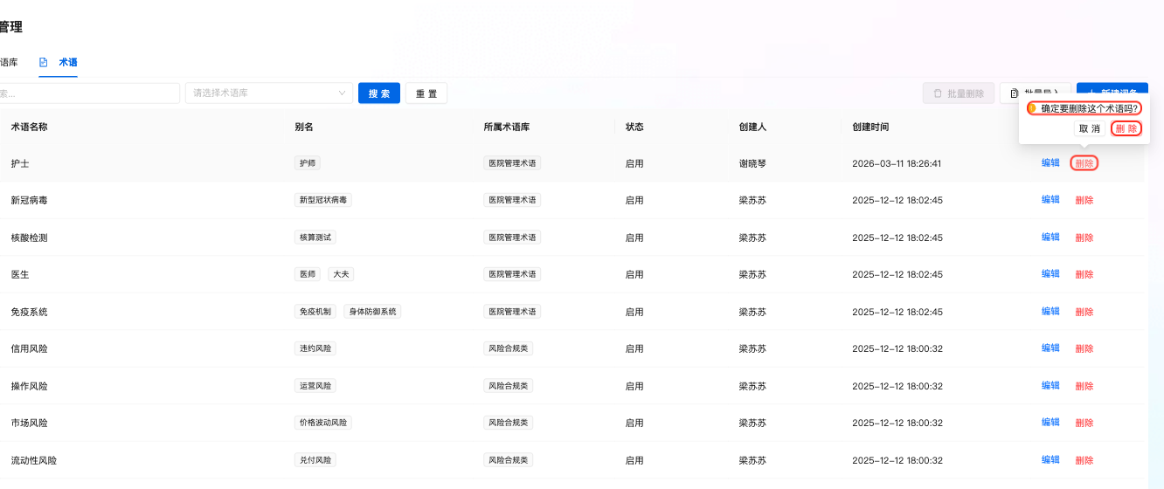Click the 创建人 column header
The height and width of the screenshot is (489, 1164).
pos(752,127)
